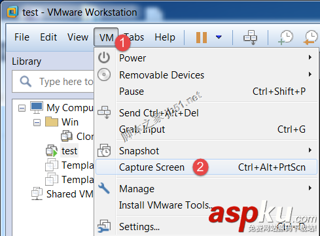Click the Power icon in VM menu
320x236 pixels.
104,58
